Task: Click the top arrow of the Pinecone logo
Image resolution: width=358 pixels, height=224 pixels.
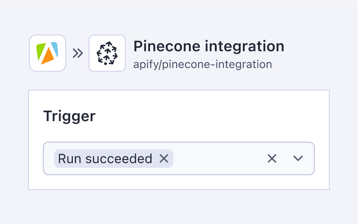Action: point(109,44)
